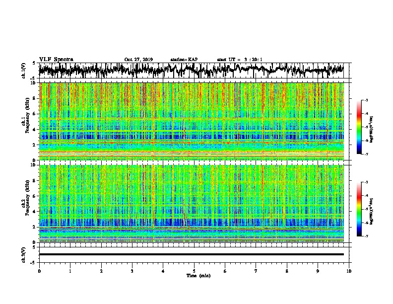
Task: Click the lower color scale bar
Action: (359, 209)
